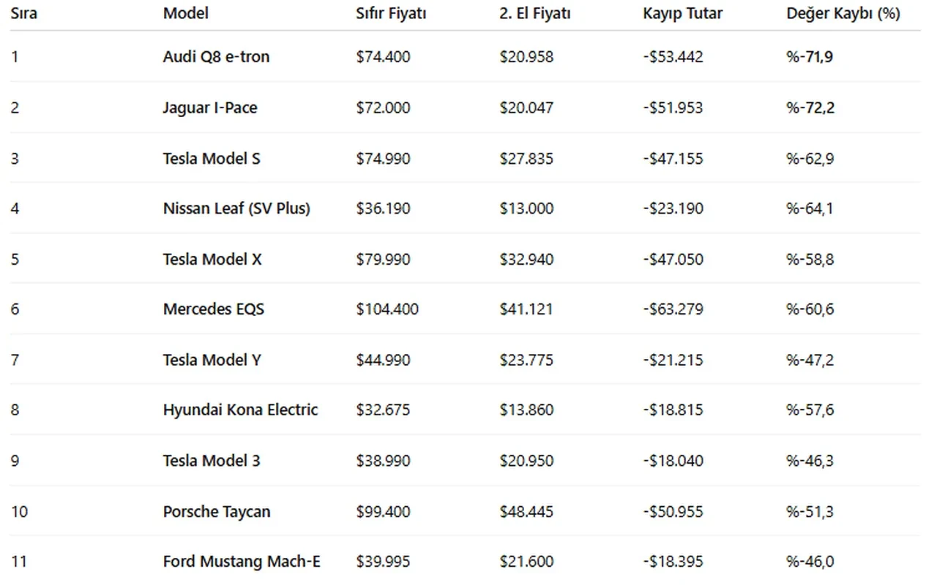Image resolution: width=937 pixels, height=588 pixels.
Task: Click the Hyundai Kona Electric model name
Action: pos(240,410)
